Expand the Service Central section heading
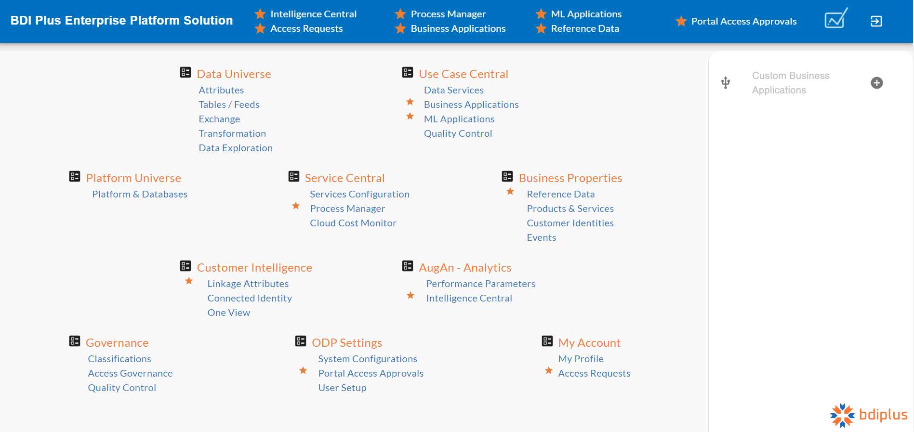Screen dimensions: 914x432 point(344,178)
